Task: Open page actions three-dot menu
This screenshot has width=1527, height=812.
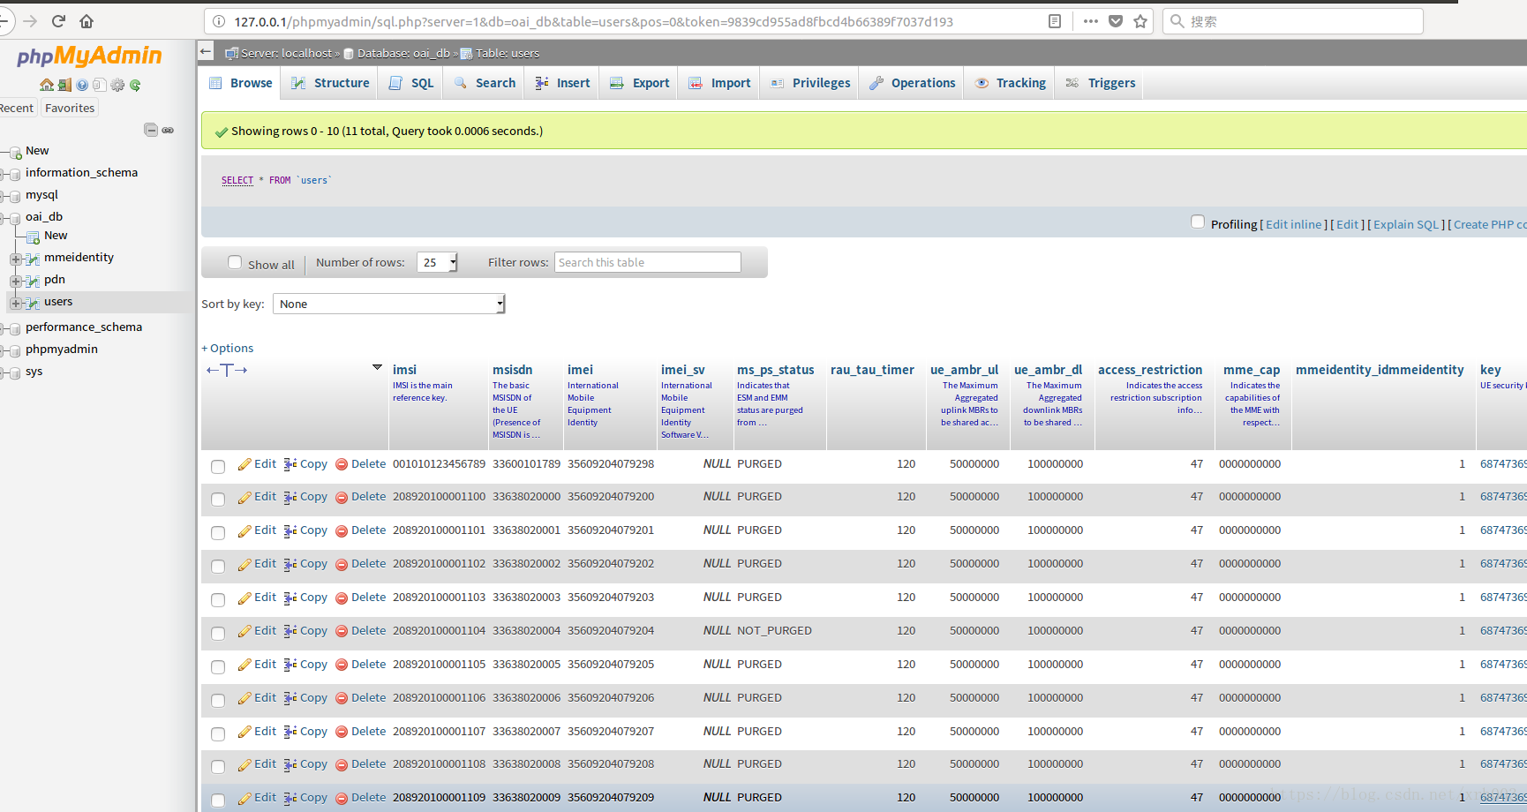Action: coord(1091,21)
